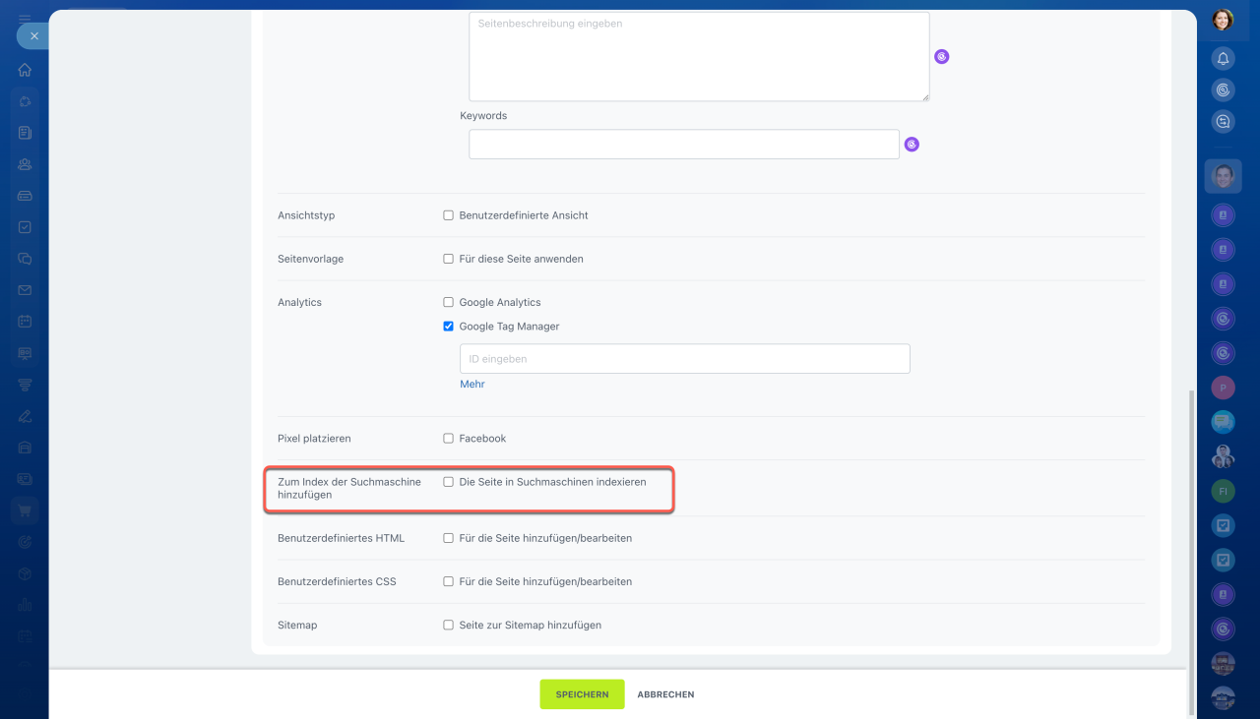Open user profile avatar at top right
Viewport: 1260px width, 719px height.
pyautogui.click(x=1223, y=20)
